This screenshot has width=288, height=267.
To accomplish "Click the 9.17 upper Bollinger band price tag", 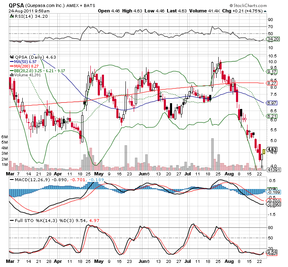I will (x=271, y=72).
